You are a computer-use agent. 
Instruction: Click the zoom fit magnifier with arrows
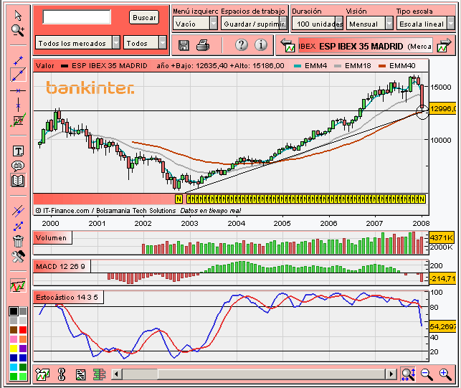[x=408, y=374]
